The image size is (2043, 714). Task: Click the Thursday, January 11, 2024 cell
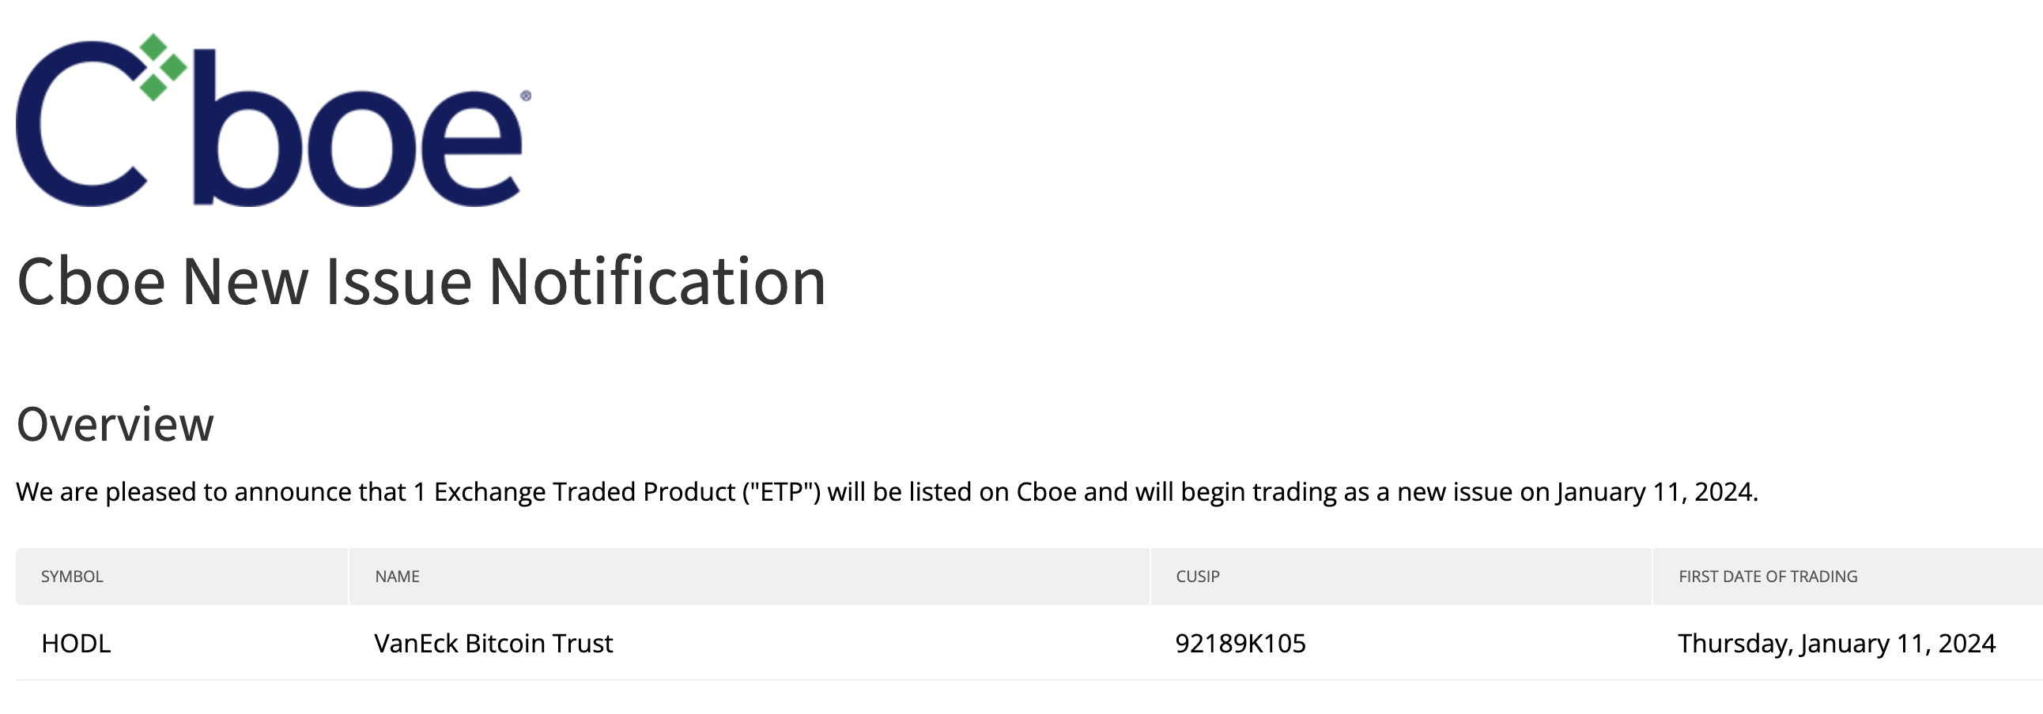(1837, 644)
